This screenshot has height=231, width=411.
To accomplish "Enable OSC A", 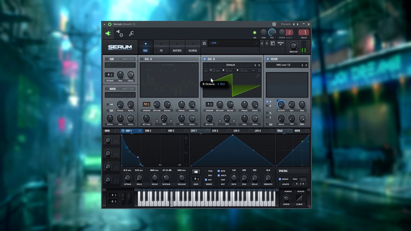I will point(142,59).
